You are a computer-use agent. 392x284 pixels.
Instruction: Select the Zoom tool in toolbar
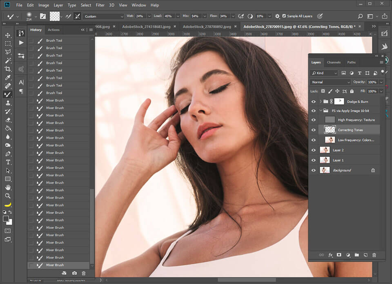[x=8, y=196]
